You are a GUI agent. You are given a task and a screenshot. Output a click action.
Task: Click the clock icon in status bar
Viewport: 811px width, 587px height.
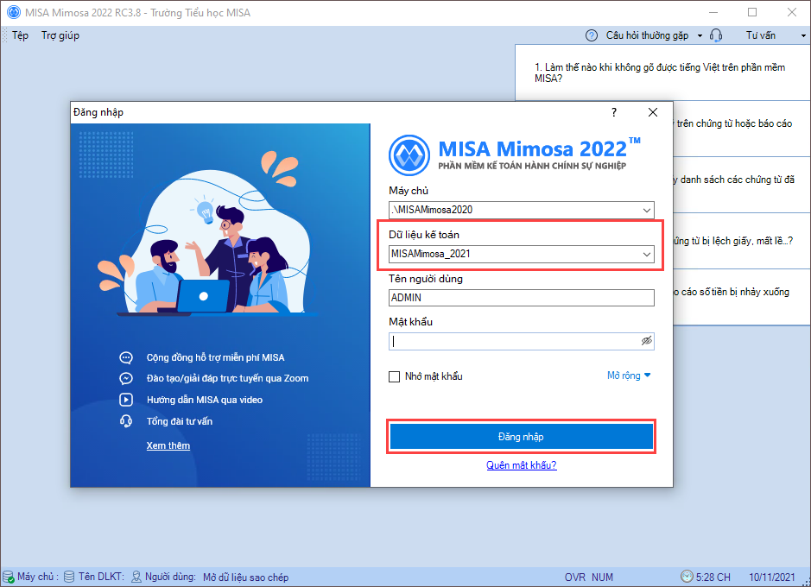point(687,576)
